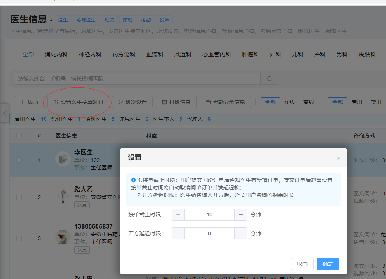Decrease 开方延迟时限 with minus button
386x279 pixels.
point(178,233)
